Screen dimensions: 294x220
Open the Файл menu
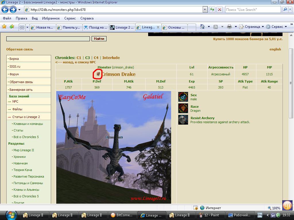pos(7,18)
